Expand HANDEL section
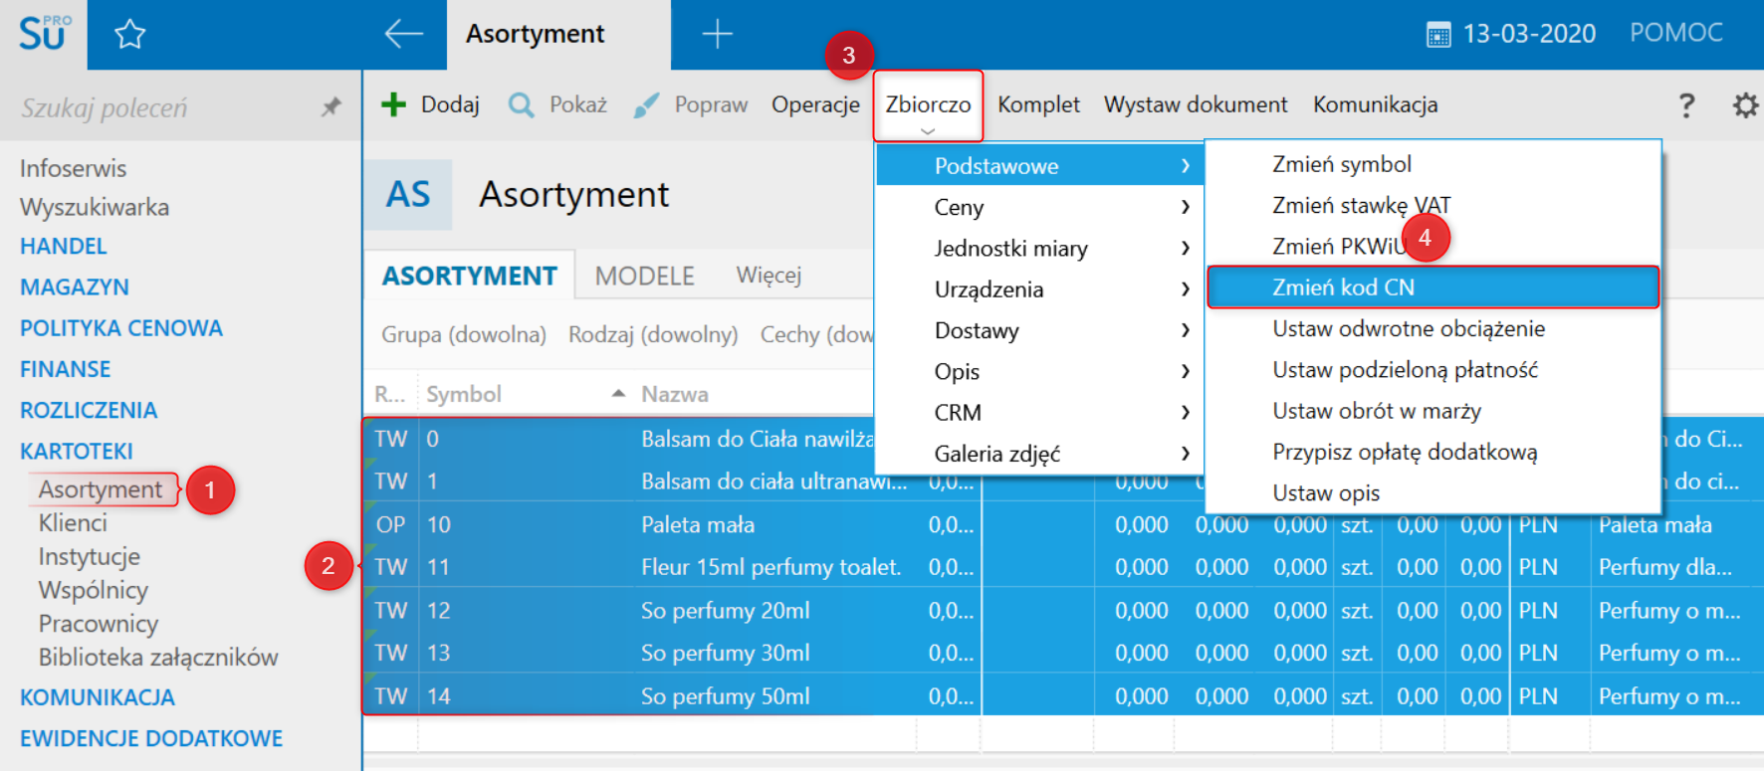Viewport: 1764px width, 771px height. click(x=64, y=246)
